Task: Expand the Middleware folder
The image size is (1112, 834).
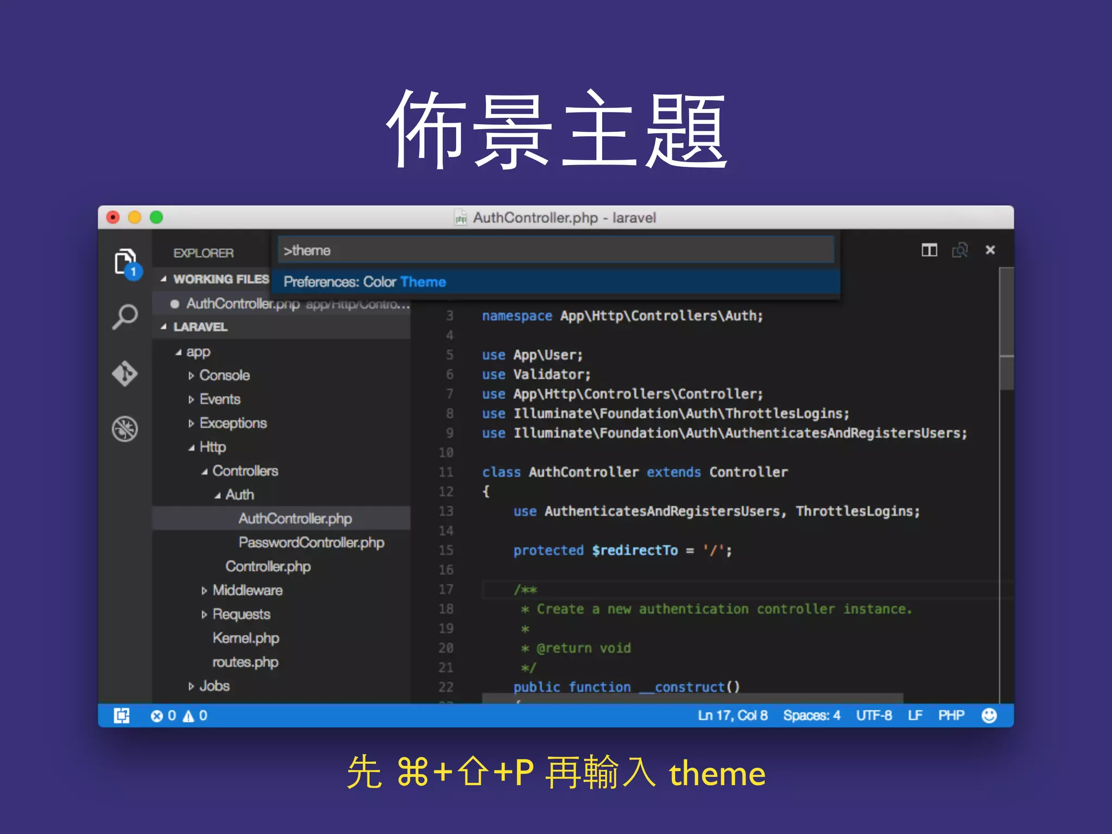Action: 204,591
